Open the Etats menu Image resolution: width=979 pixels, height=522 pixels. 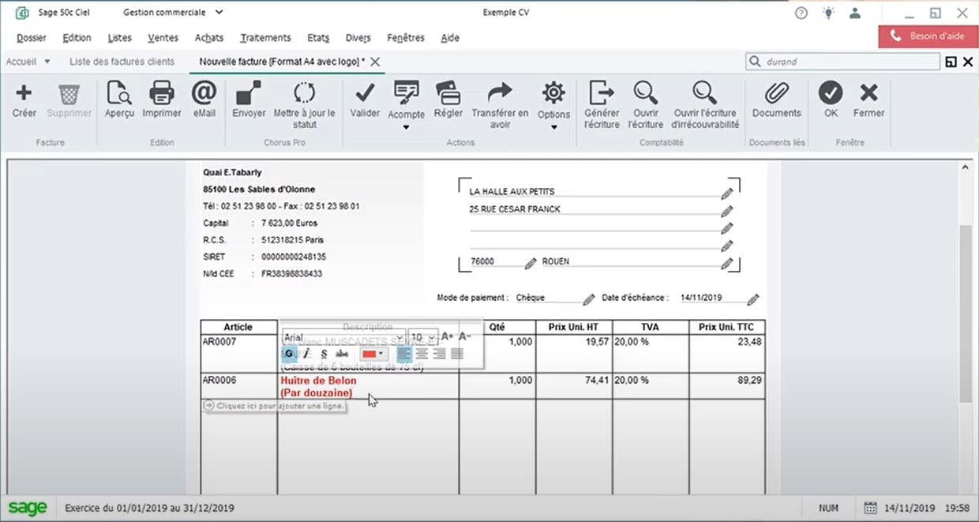(318, 38)
